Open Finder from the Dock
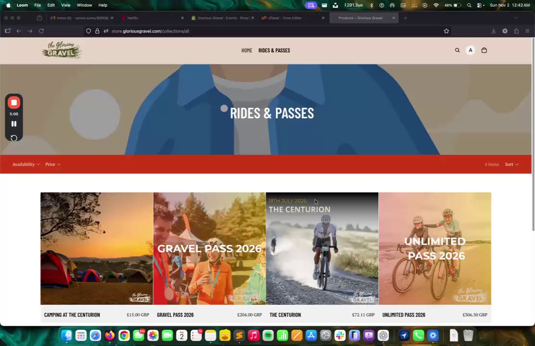The height and width of the screenshot is (346, 535). [66, 336]
